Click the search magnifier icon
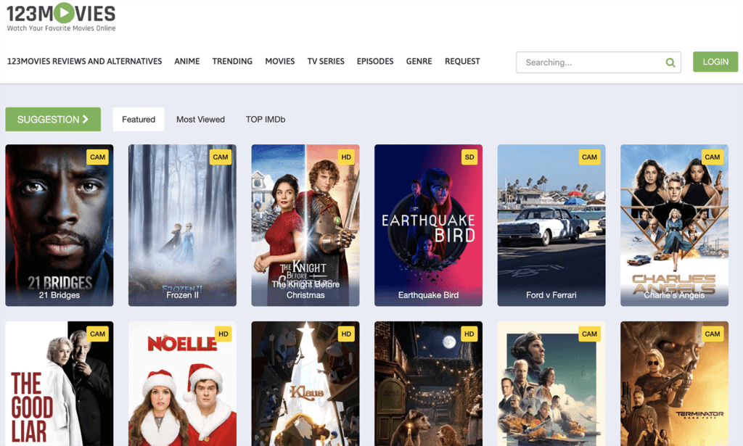The image size is (743, 446). point(670,62)
